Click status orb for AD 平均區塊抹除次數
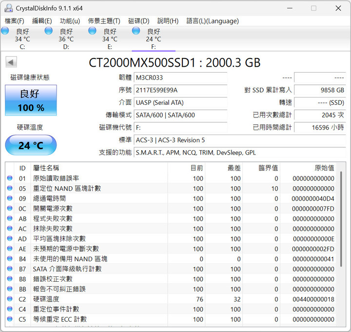This screenshot has width=351, height=332. click(10, 238)
